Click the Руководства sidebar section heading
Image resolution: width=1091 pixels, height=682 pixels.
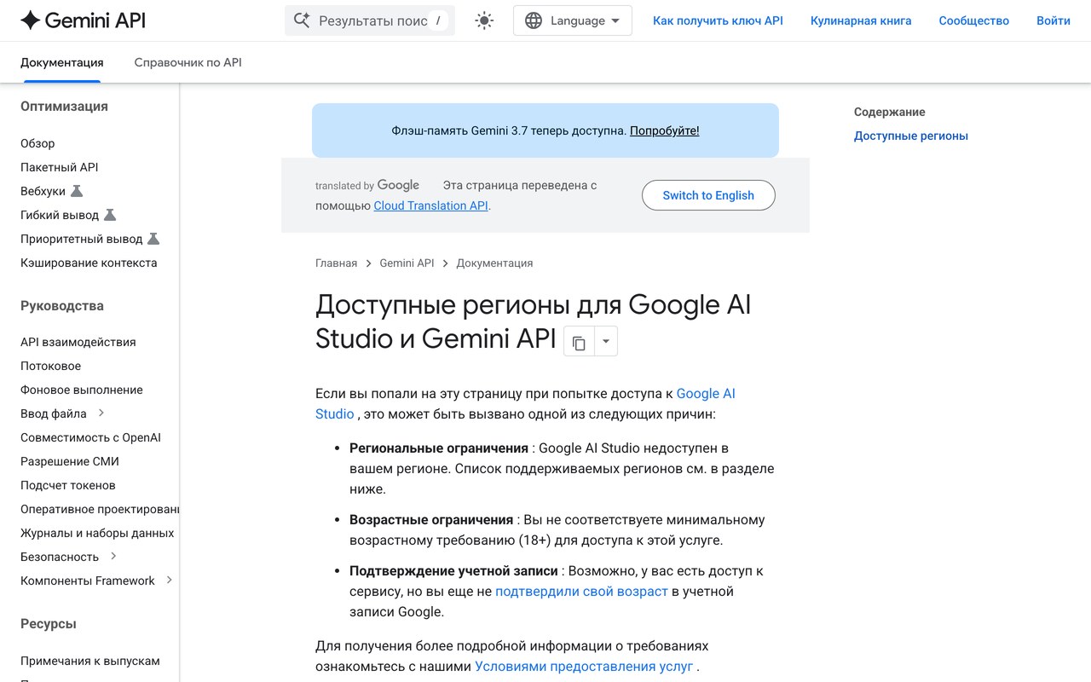point(62,306)
